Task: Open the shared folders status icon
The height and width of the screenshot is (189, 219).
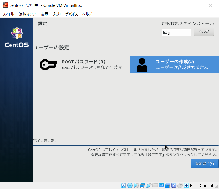Action: 155,185
